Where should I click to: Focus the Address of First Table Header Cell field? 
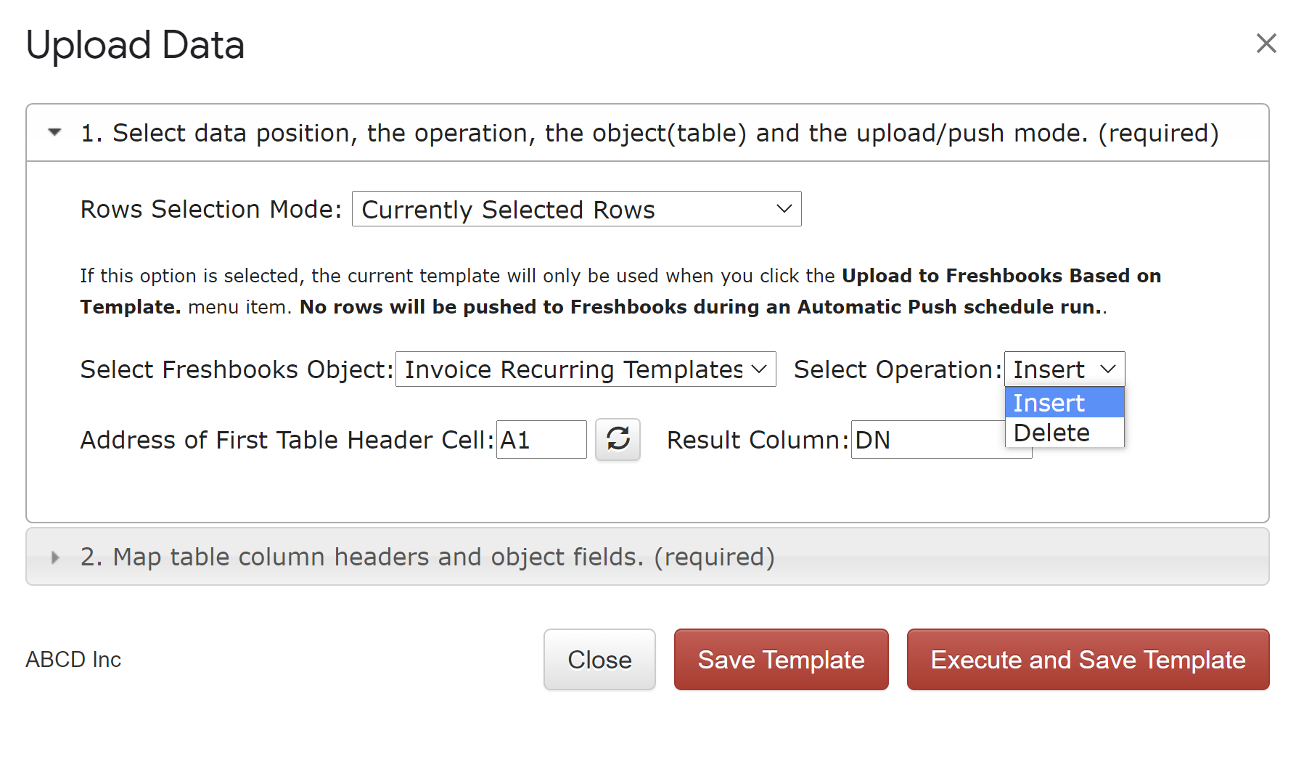click(541, 440)
